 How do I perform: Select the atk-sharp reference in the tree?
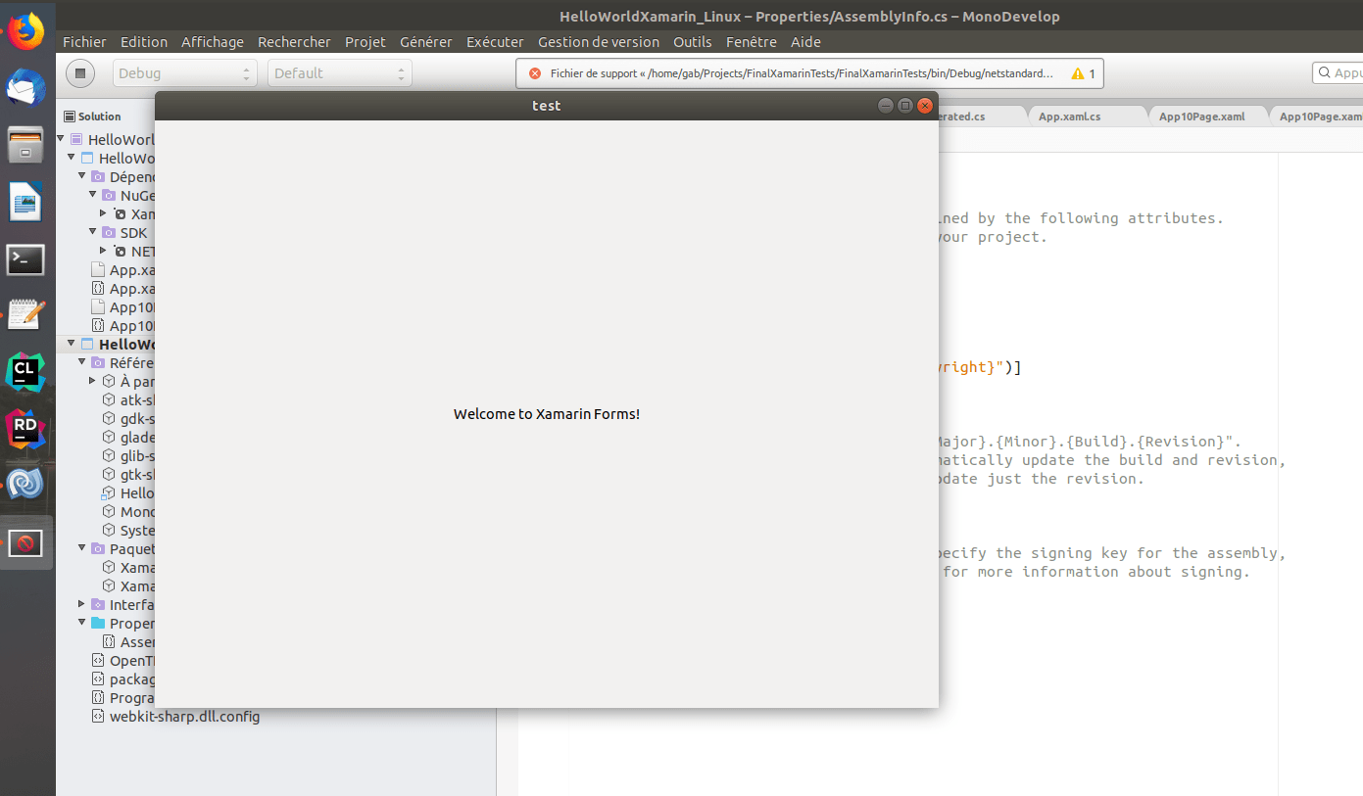[127, 399]
